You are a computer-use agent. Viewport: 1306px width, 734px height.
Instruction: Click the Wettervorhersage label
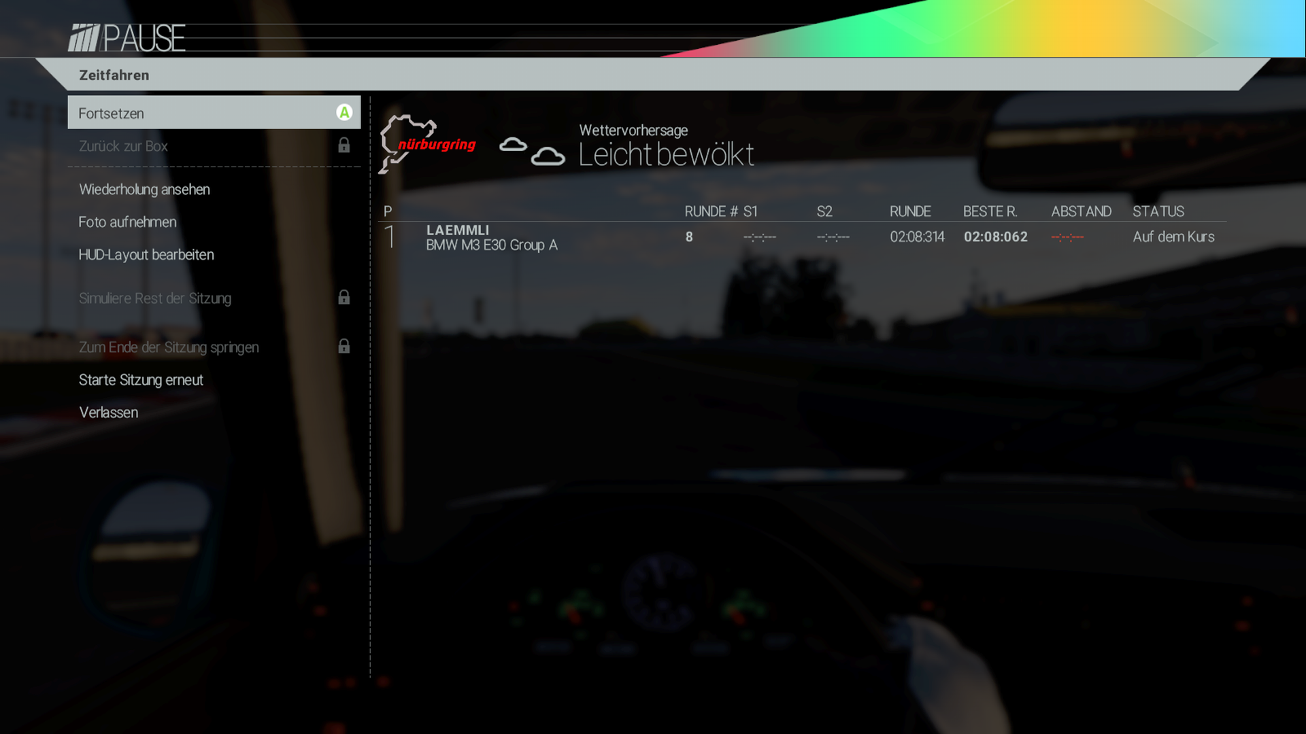coord(633,130)
